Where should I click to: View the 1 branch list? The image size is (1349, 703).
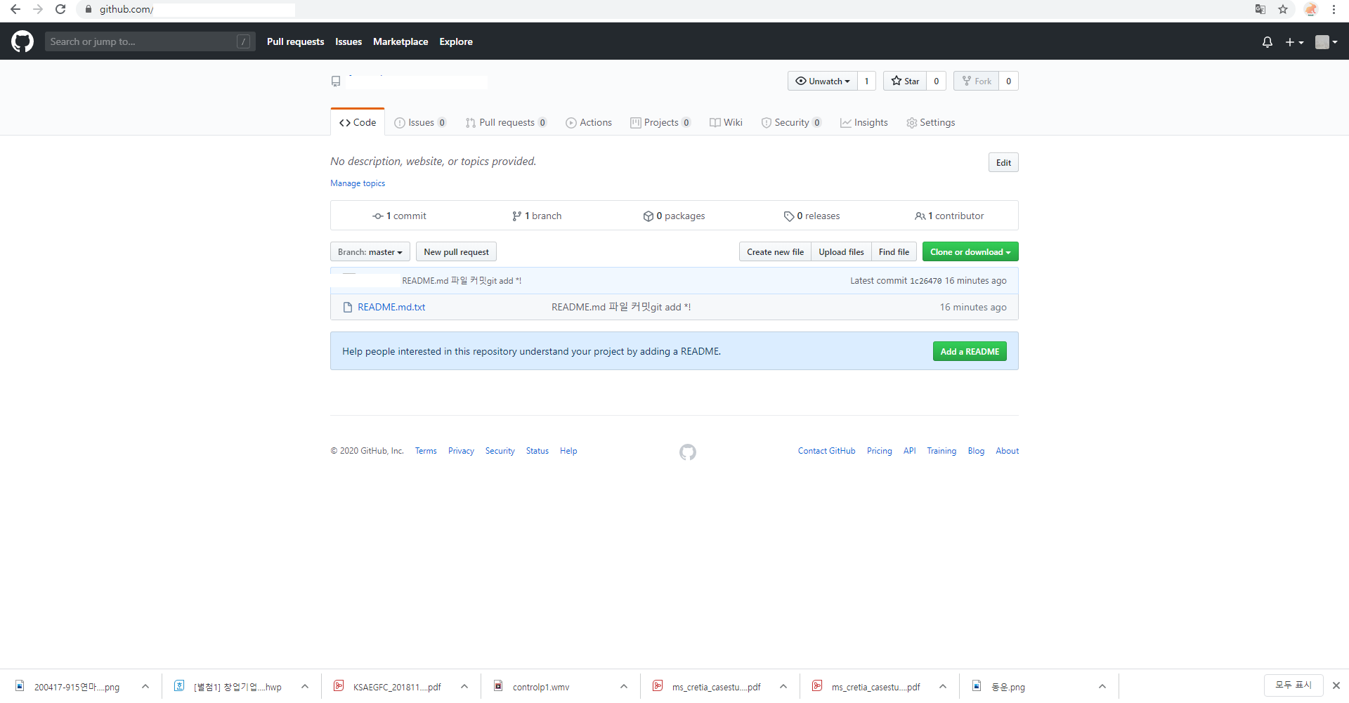(x=537, y=216)
